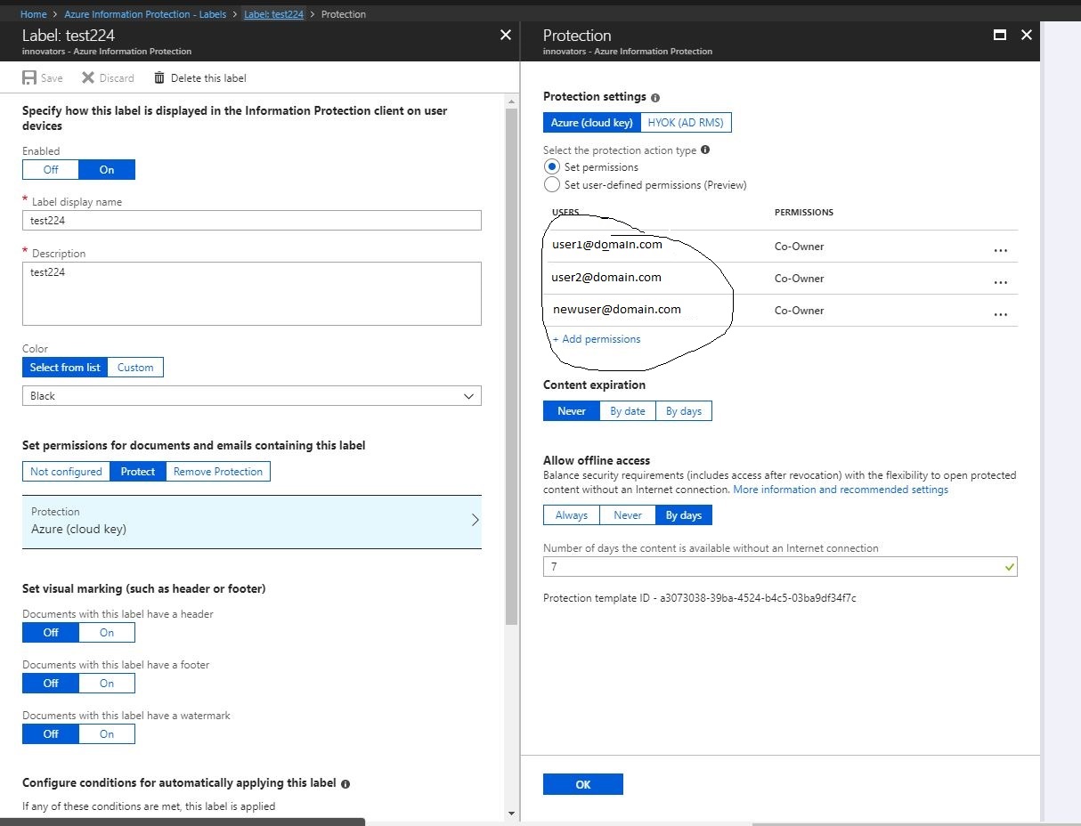Image resolution: width=1081 pixels, height=826 pixels.
Task: Show info for automatic label conditions
Action: click(x=345, y=784)
